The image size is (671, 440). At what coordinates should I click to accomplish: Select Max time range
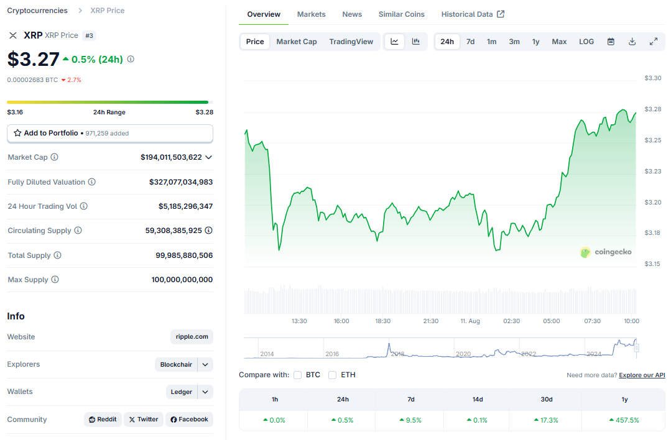click(x=559, y=42)
